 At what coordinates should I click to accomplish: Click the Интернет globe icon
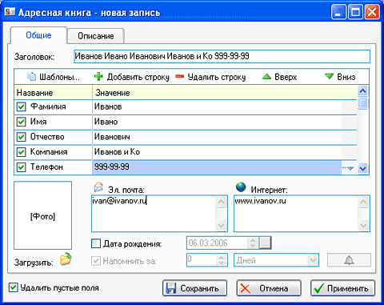[x=241, y=187]
